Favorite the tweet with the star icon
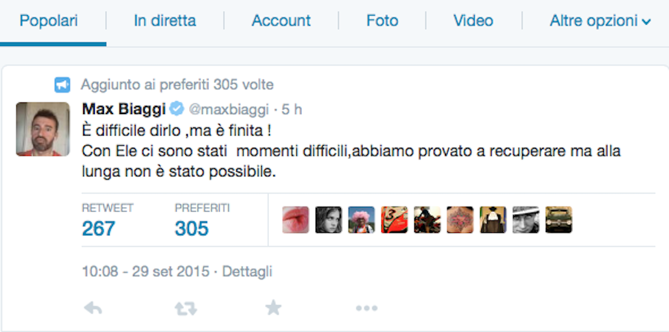 point(273,307)
